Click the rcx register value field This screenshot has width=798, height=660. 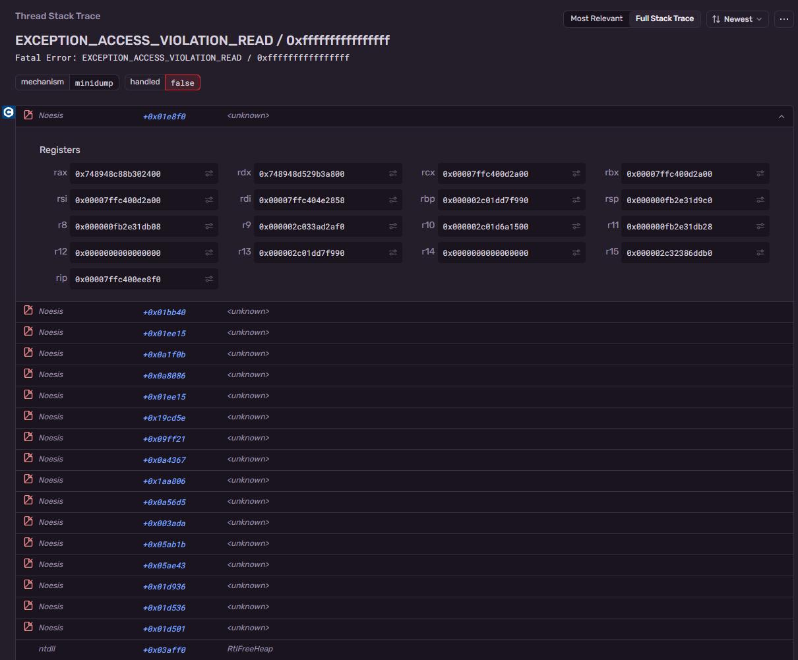tap(512, 174)
